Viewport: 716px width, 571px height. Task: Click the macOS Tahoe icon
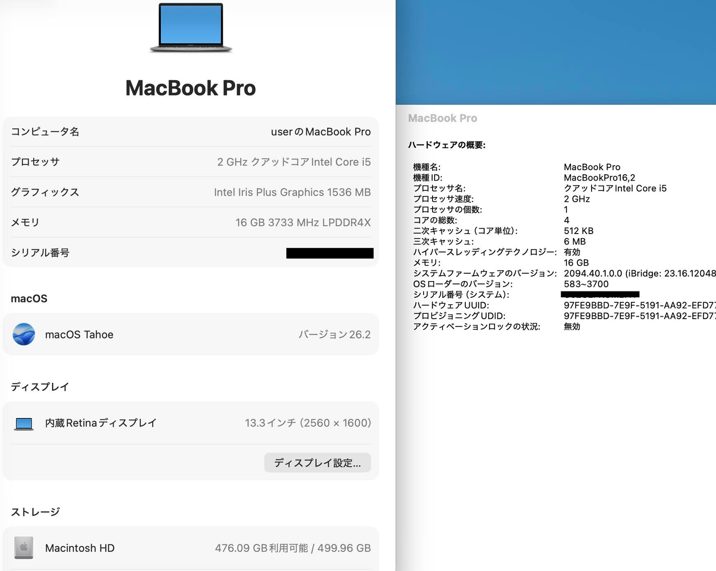[24, 334]
